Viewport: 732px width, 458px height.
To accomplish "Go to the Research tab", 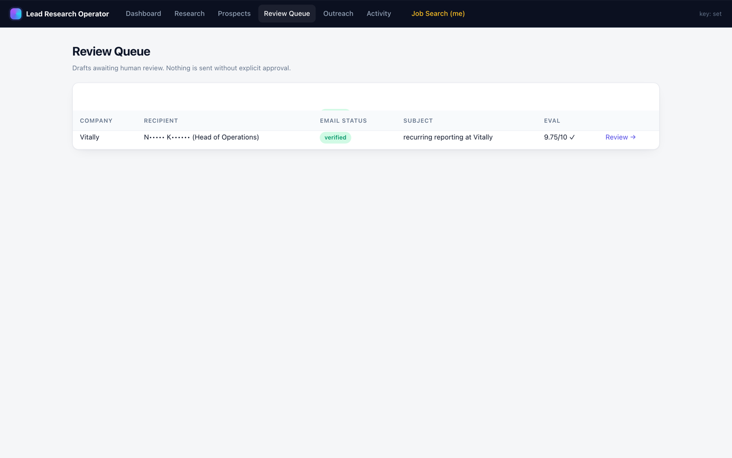I will [x=189, y=14].
